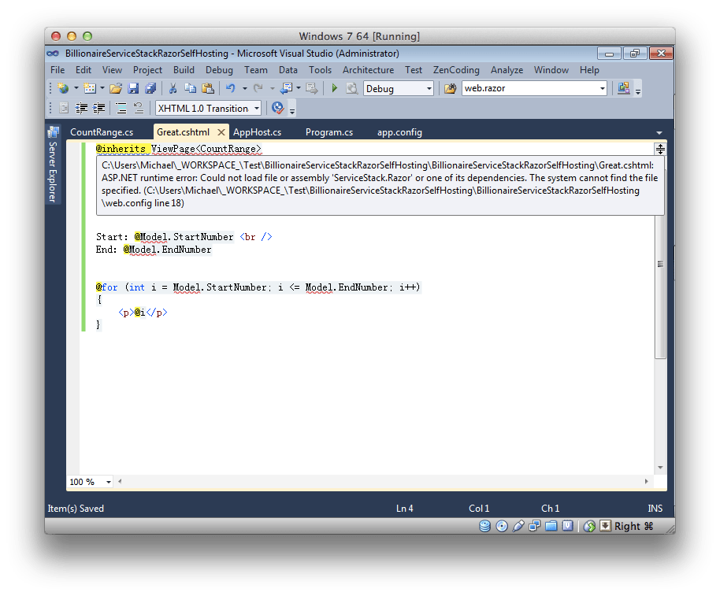Image resolution: width=720 pixels, height=596 pixels.
Task: Open the Architecture menu
Action: pyautogui.click(x=368, y=70)
